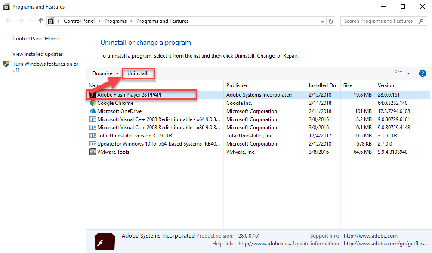The height and width of the screenshot is (253, 432).
Task: Expand the address bar history dropdown
Action: (x=322, y=21)
